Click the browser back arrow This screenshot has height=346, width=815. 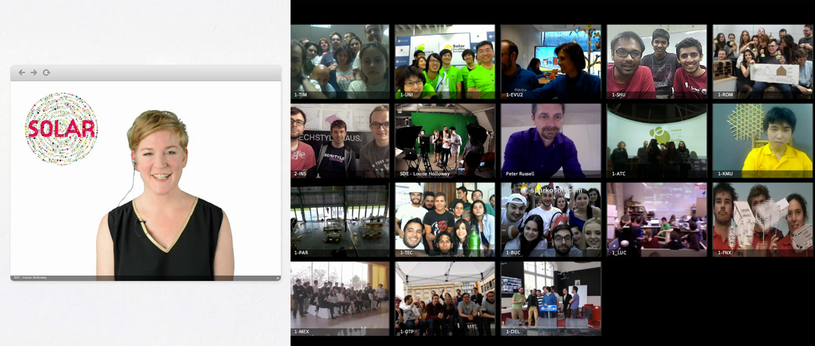22,73
